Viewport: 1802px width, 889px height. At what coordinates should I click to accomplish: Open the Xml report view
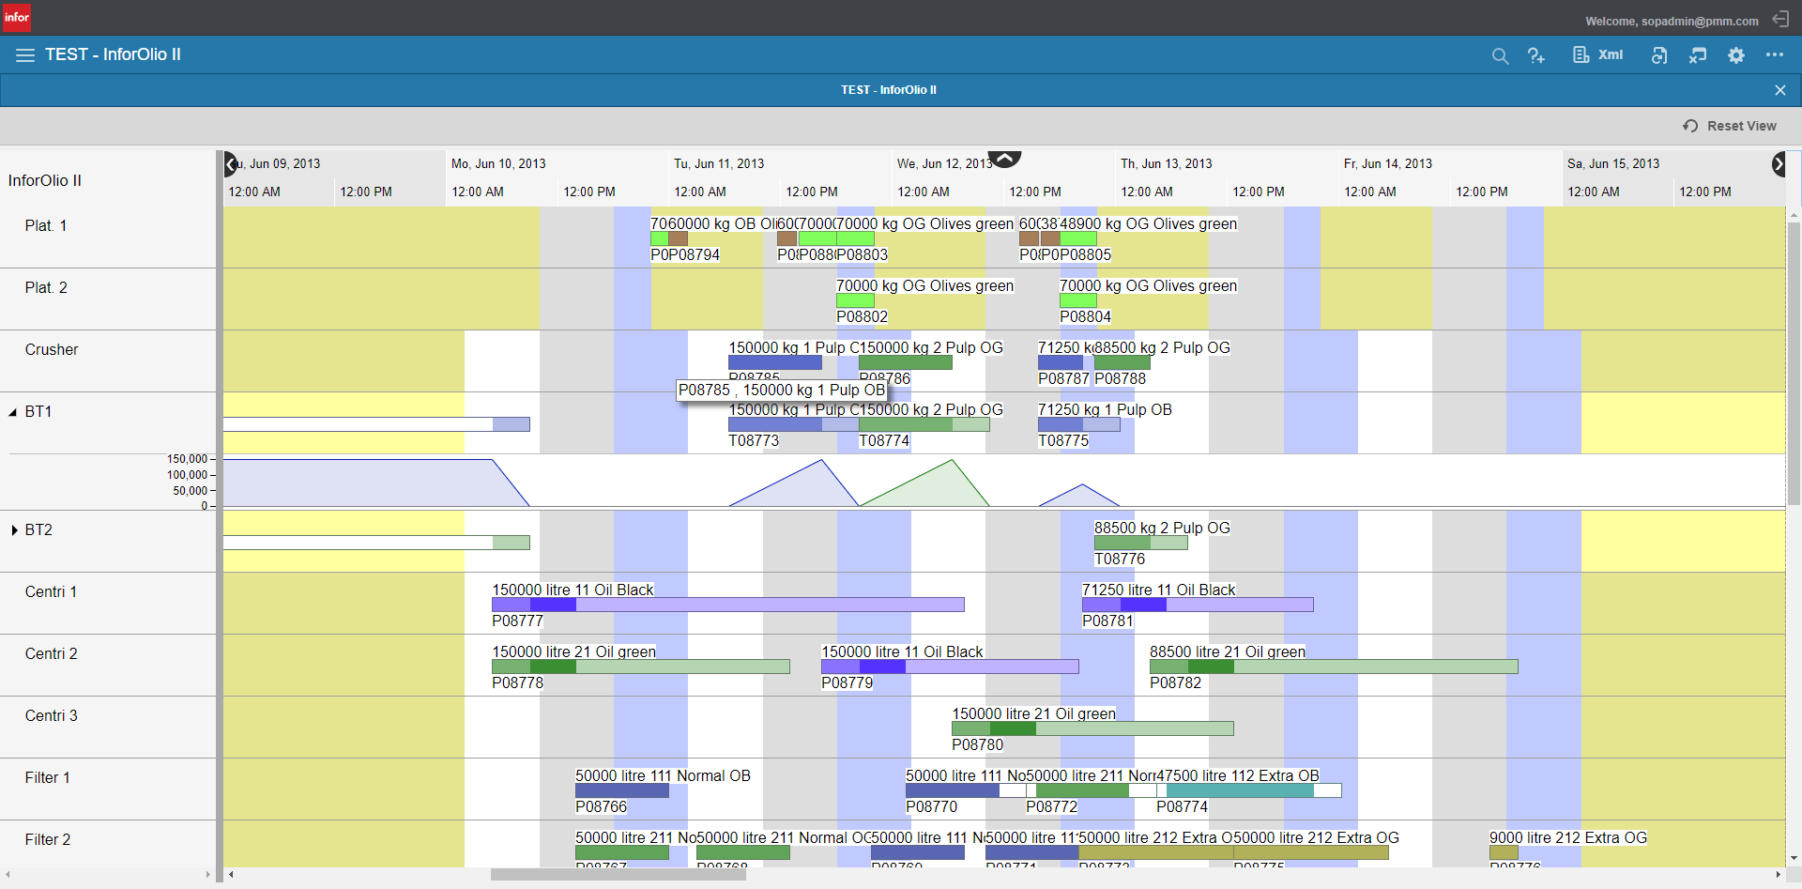point(1596,54)
